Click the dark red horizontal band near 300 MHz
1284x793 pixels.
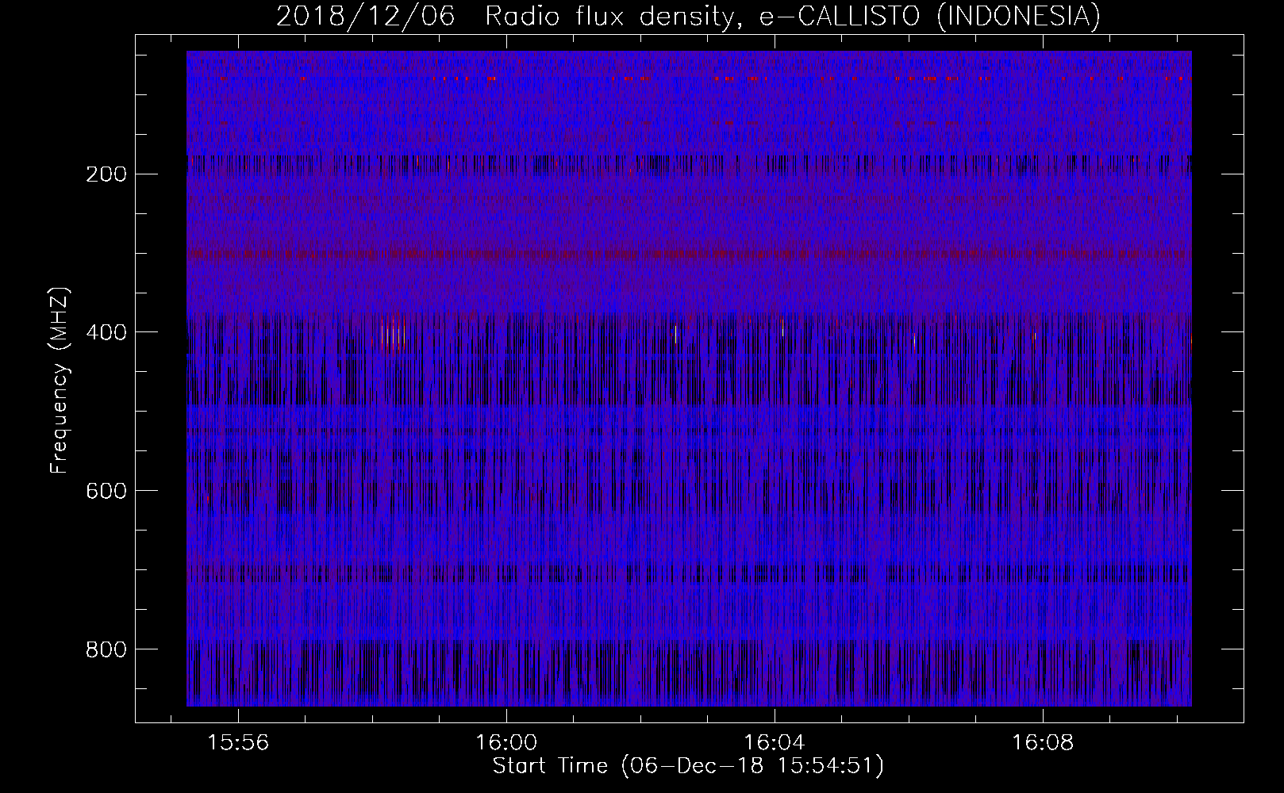click(689, 255)
